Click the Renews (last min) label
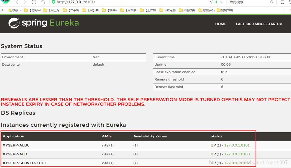 pos(169,87)
